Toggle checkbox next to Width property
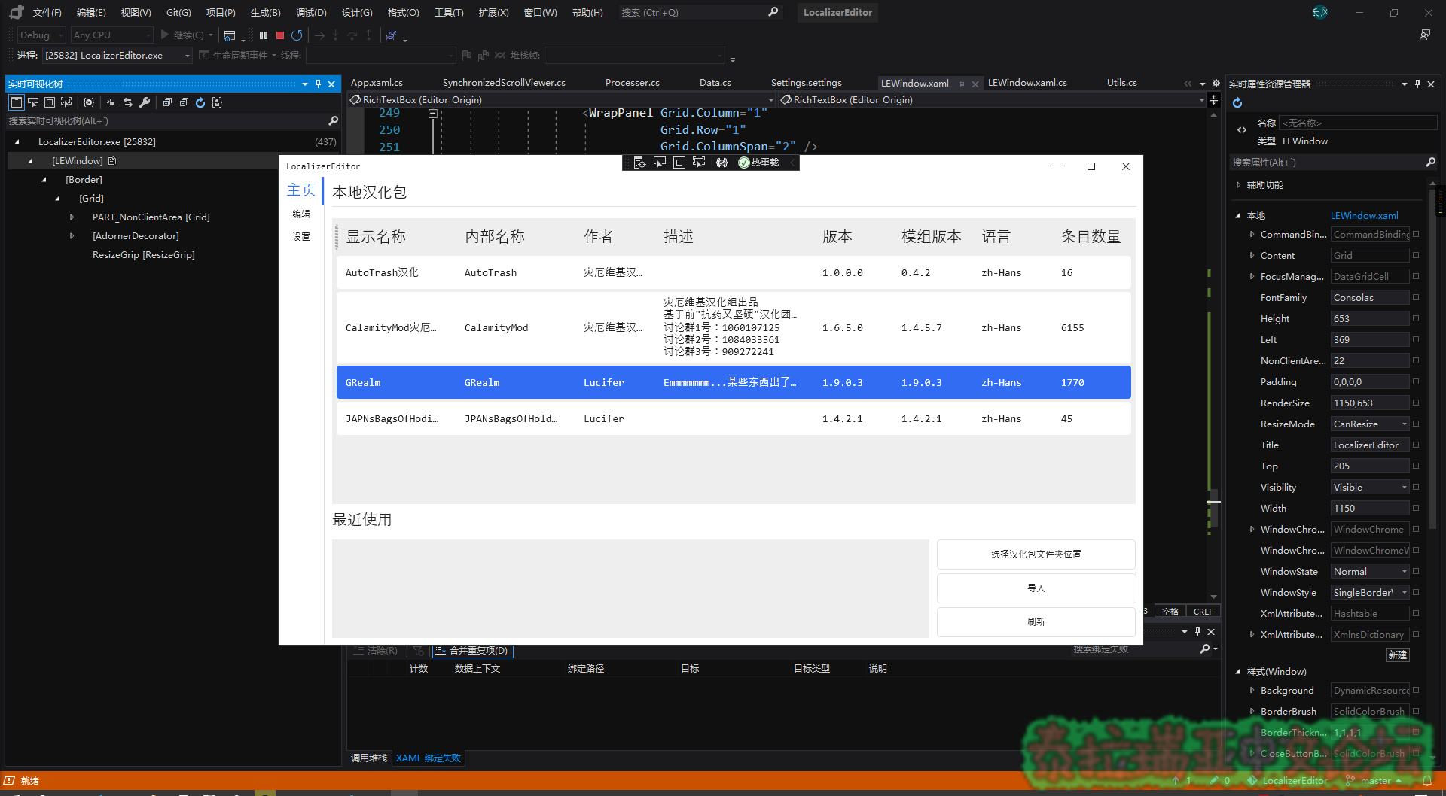The height and width of the screenshot is (796, 1446). 1416,509
